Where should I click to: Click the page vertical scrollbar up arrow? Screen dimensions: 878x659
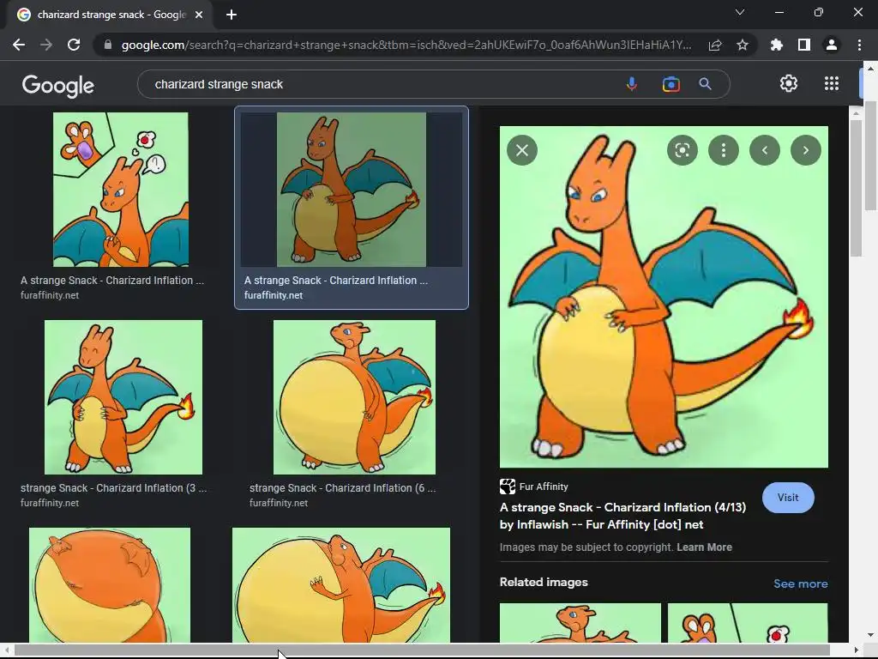coord(870,69)
